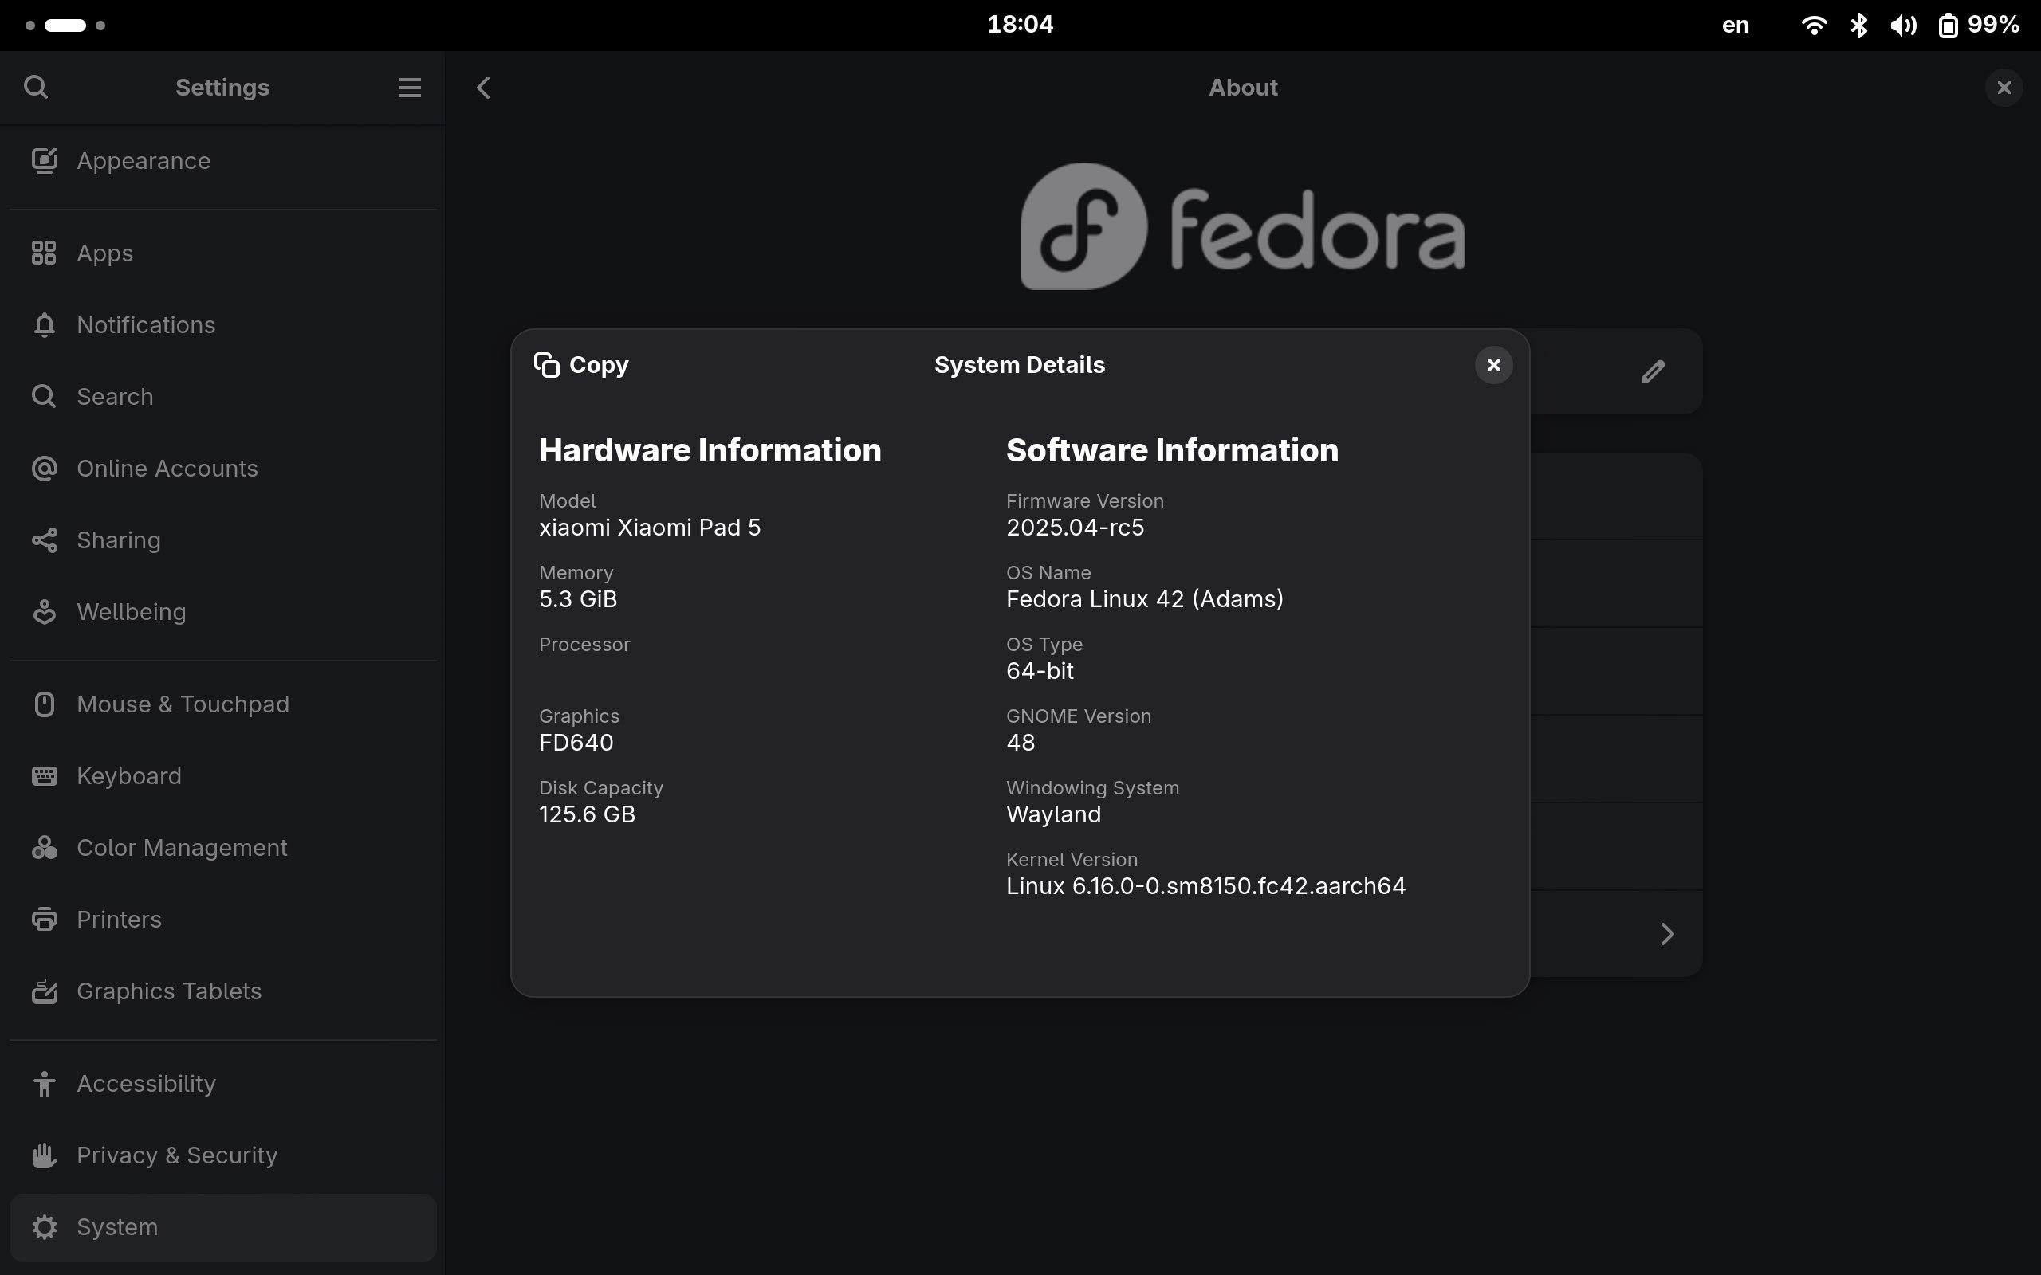
Task: Click the System gear icon
Action: click(44, 1227)
